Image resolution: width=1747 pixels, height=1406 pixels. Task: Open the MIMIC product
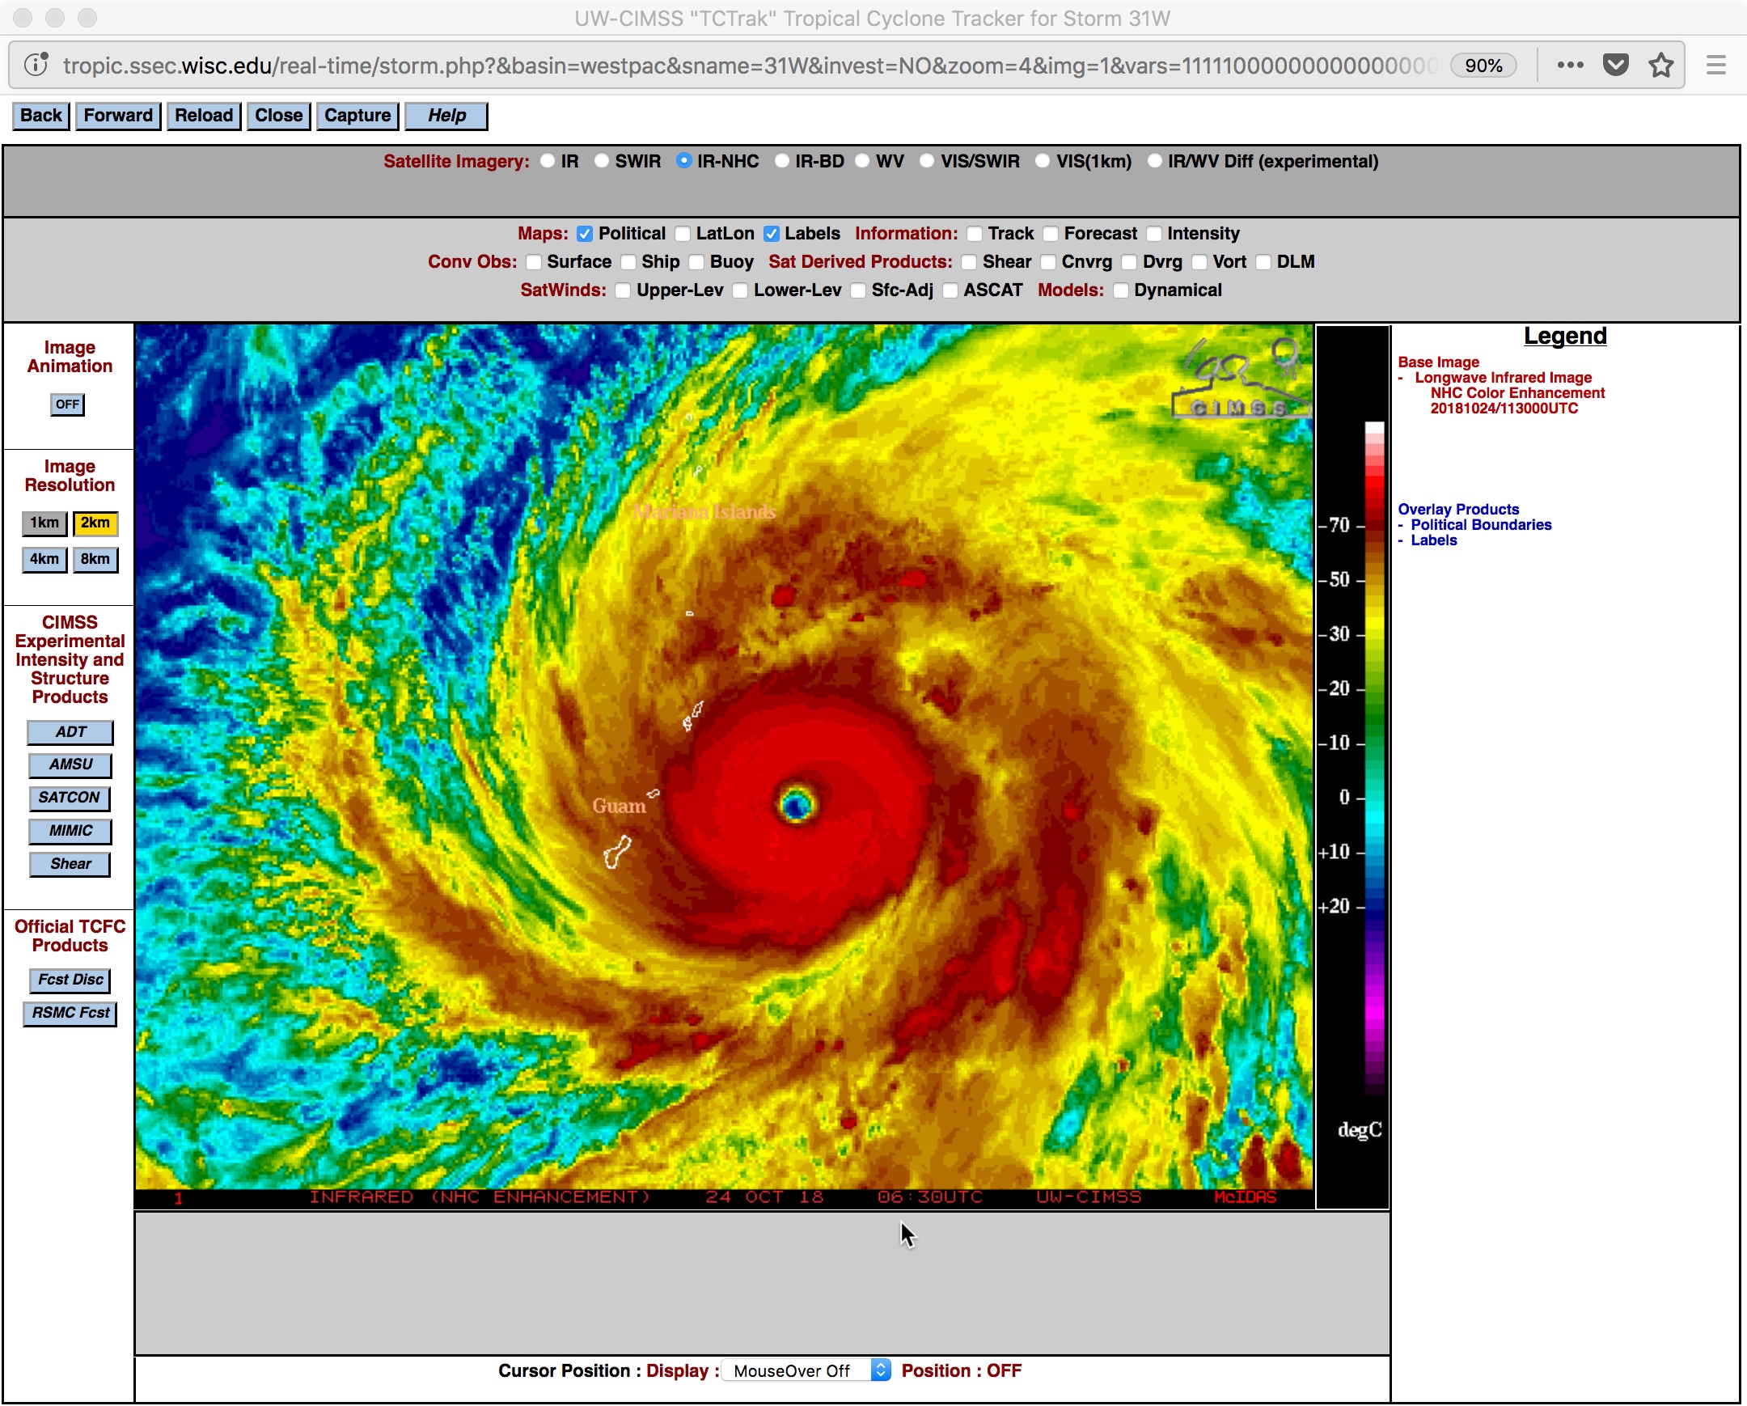70,831
